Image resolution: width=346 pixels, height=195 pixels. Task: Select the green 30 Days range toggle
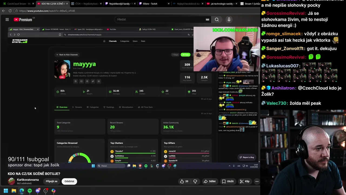tap(185, 55)
